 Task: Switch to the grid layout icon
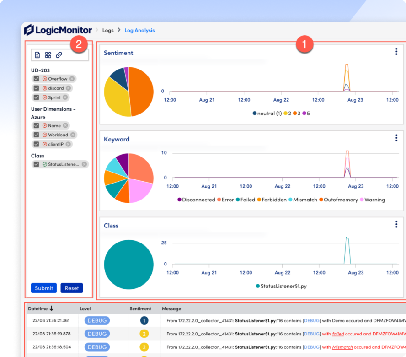[48, 55]
